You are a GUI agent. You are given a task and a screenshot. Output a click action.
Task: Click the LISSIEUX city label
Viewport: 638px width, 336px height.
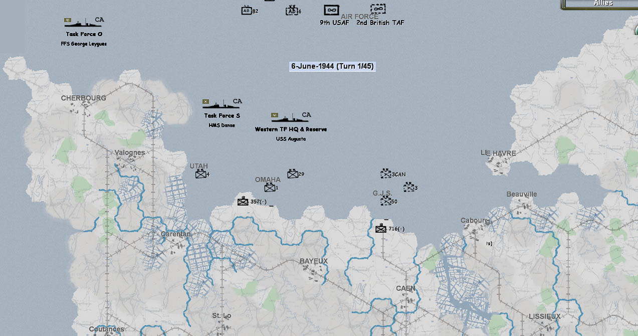545,316
